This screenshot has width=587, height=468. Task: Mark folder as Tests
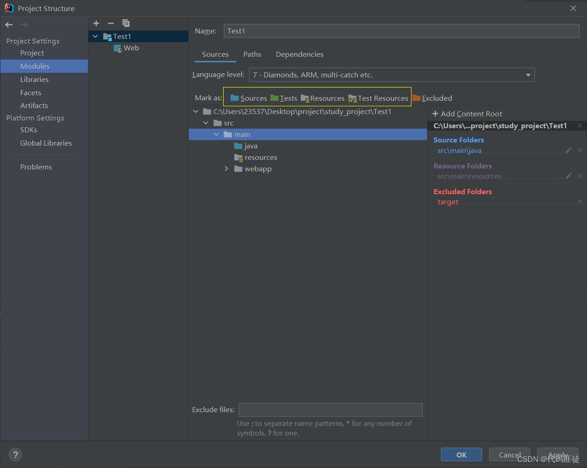click(284, 98)
